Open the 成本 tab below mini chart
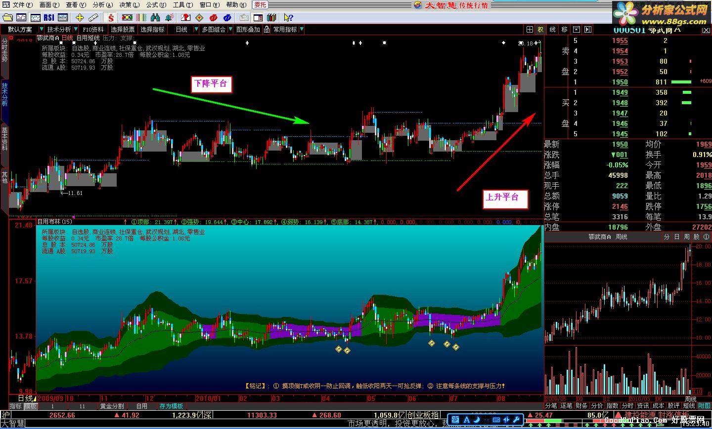 click(x=658, y=406)
